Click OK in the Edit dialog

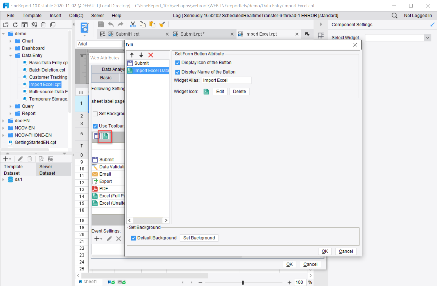click(325, 251)
